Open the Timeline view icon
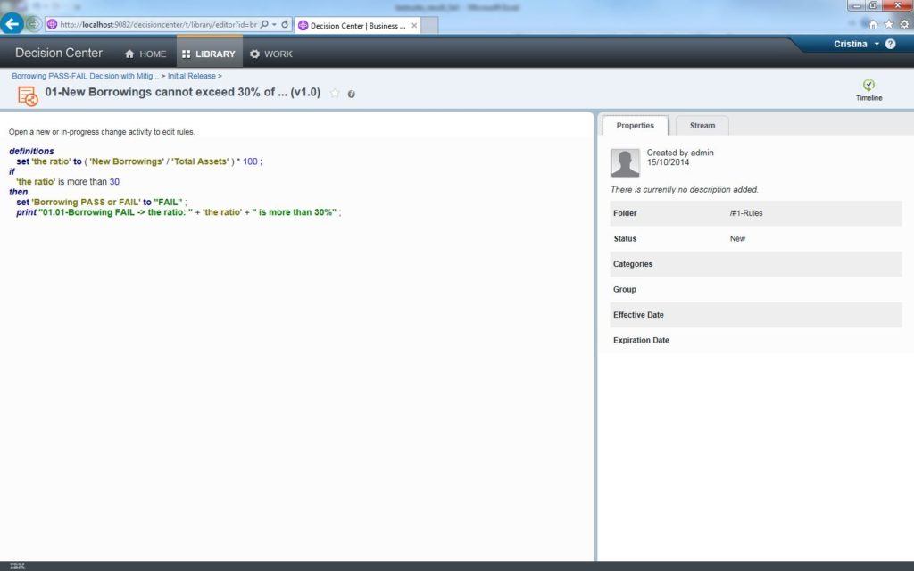 (x=868, y=86)
